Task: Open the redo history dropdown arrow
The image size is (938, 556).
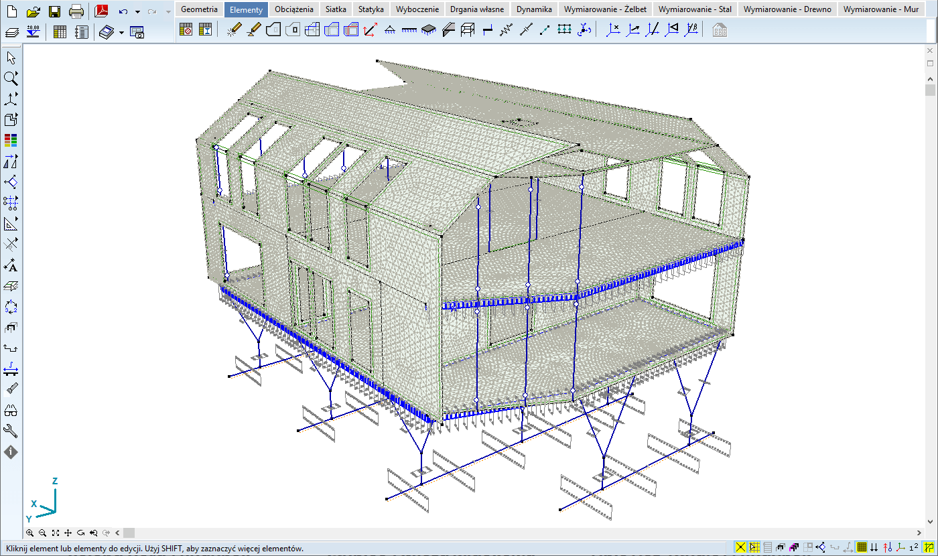Action: coord(167,12)
